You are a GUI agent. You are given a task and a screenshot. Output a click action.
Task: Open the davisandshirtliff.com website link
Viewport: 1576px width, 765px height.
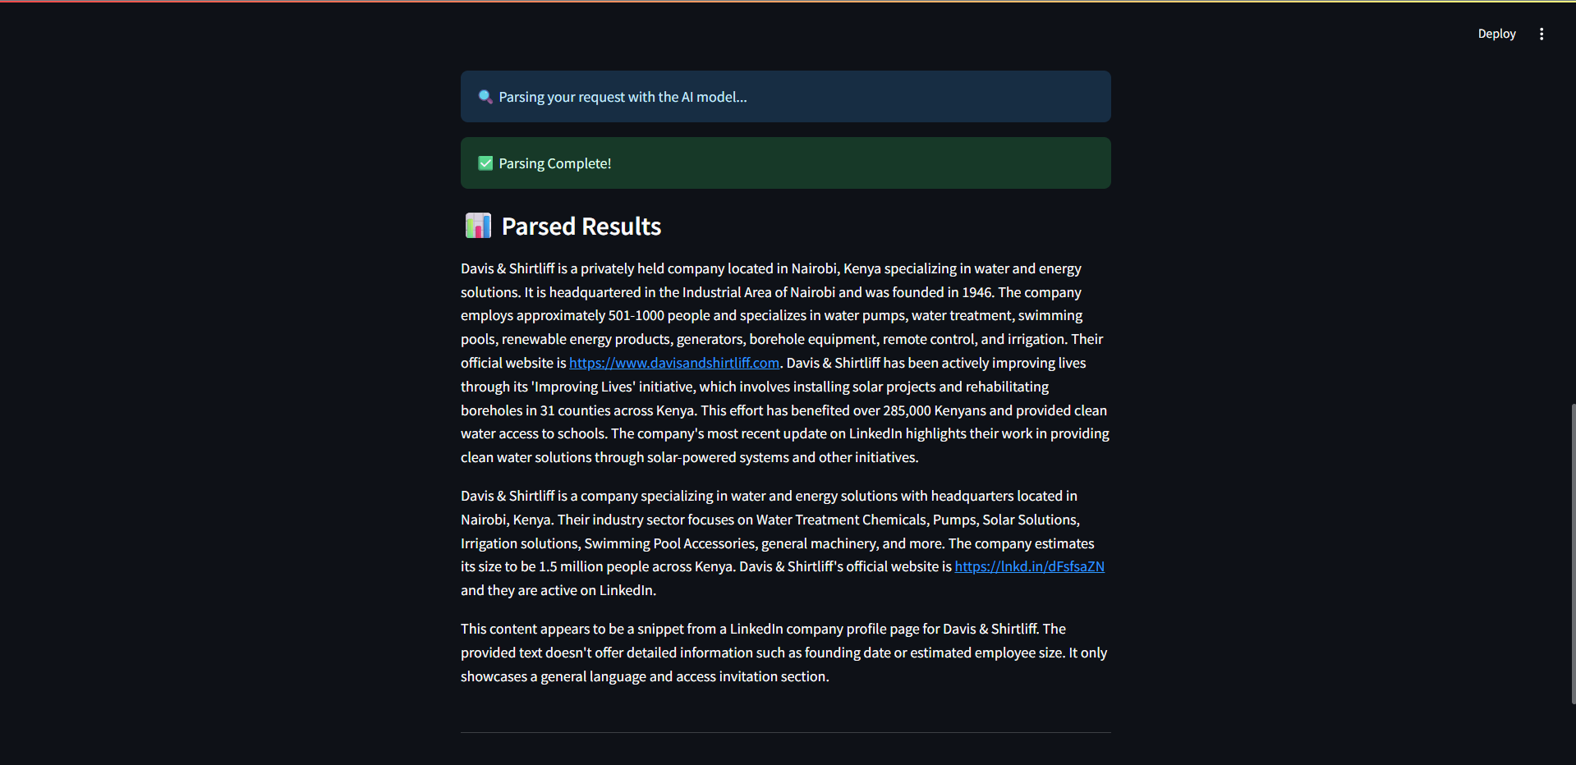click(x=673, y=363)
